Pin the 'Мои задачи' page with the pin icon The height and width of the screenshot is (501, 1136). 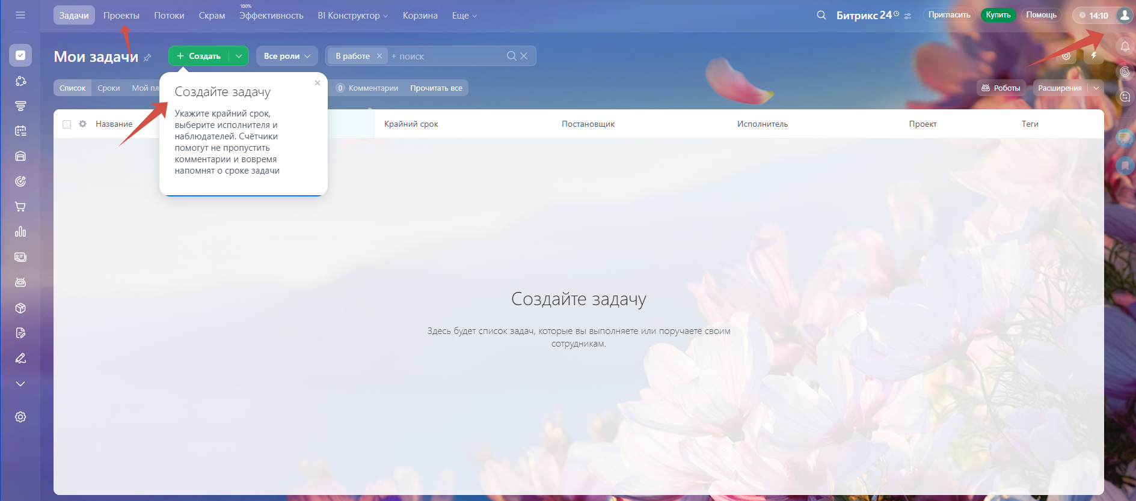147,58
